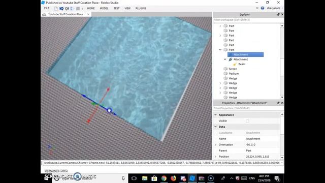Select the highlighted Attachment item
The image size is (325, 183).
[246, 54]
